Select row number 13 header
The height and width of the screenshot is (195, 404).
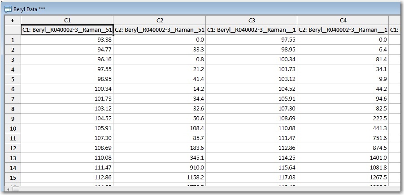point(13,158)
